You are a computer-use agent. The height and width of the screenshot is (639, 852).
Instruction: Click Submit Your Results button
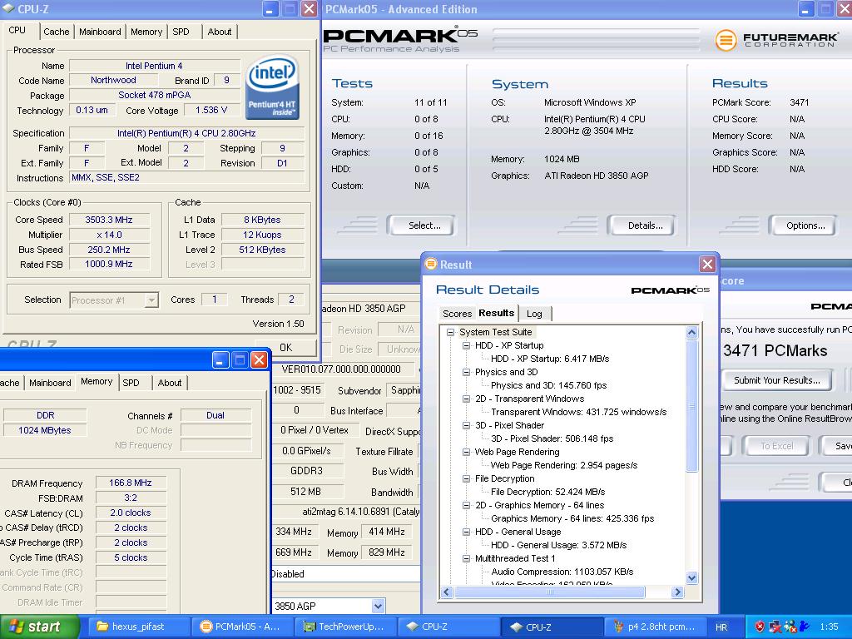777,380
